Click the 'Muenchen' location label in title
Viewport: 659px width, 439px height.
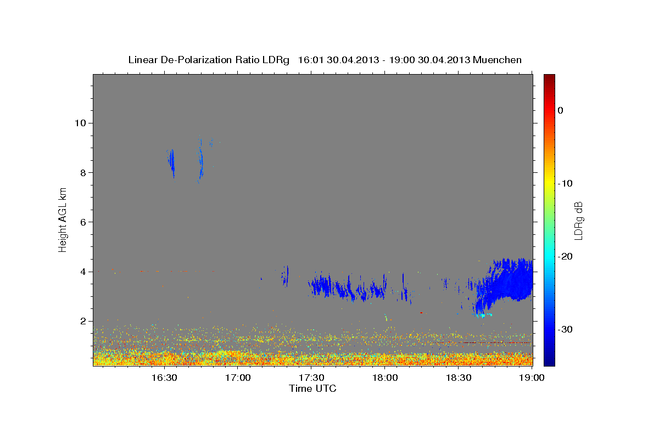click(x=498, y=60)
